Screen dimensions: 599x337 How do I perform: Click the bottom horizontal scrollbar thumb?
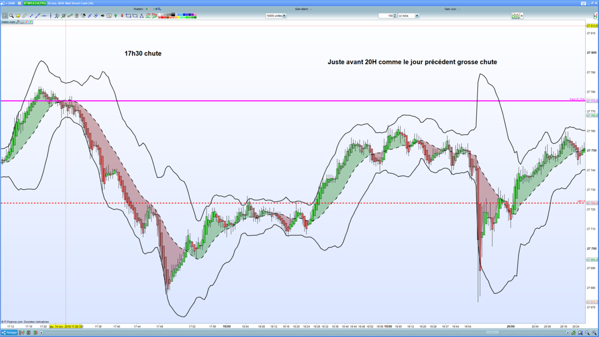[492, 333]
